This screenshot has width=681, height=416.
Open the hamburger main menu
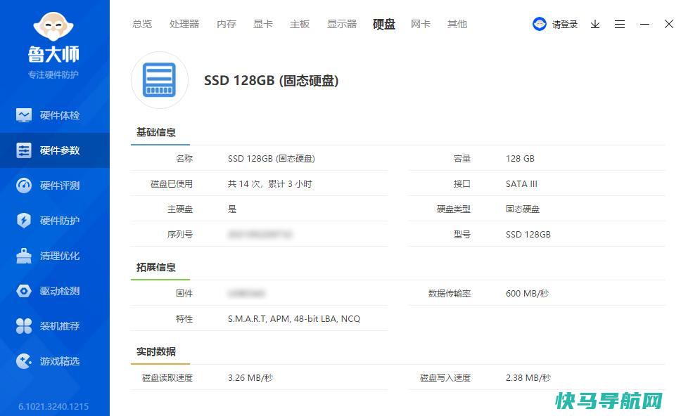point(620,25)
